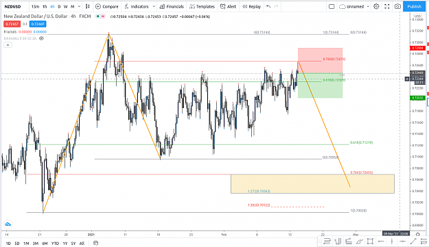This screenshot has height=247, width=429.
Task: Set date range to 5D
Action: coord(17,243)
